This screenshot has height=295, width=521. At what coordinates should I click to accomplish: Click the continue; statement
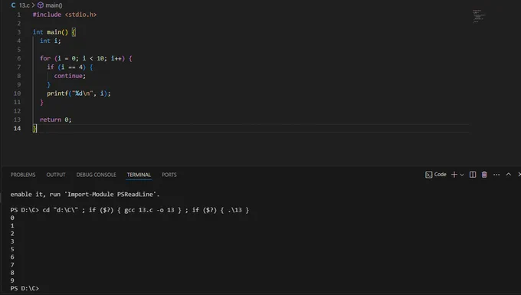70,76
